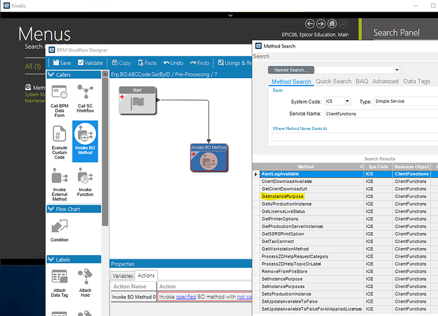Switch to the BAQ tab
438x316 pixels.
[x=362, y=81]
